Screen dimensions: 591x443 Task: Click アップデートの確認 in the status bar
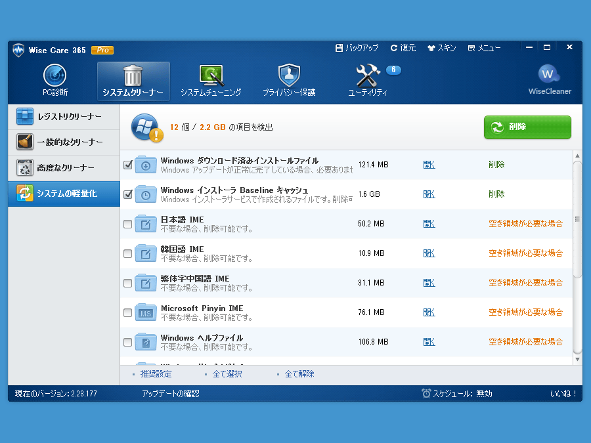[x=171, y=394]
